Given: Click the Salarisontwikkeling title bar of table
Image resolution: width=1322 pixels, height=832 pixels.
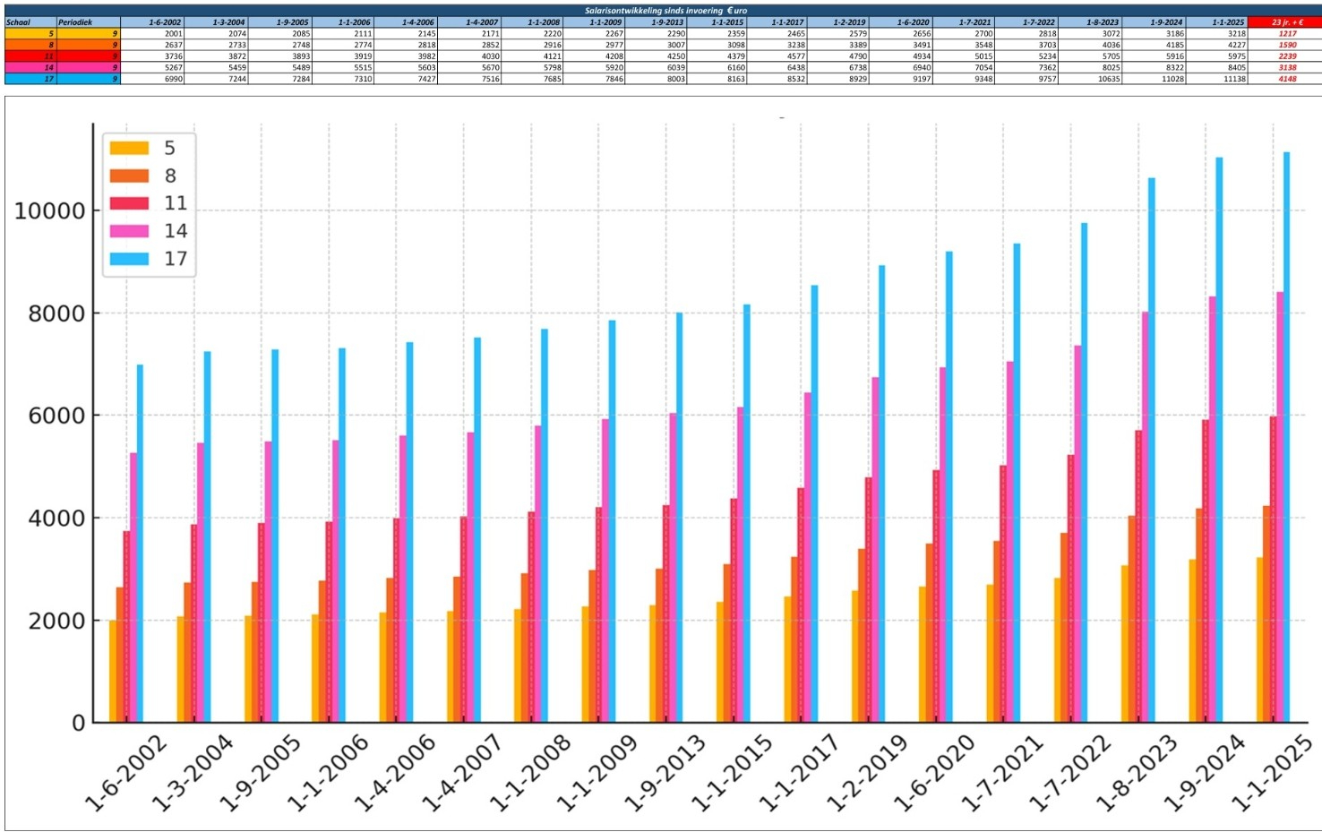Looking at the screenshot, I should [x=663, y=11].
